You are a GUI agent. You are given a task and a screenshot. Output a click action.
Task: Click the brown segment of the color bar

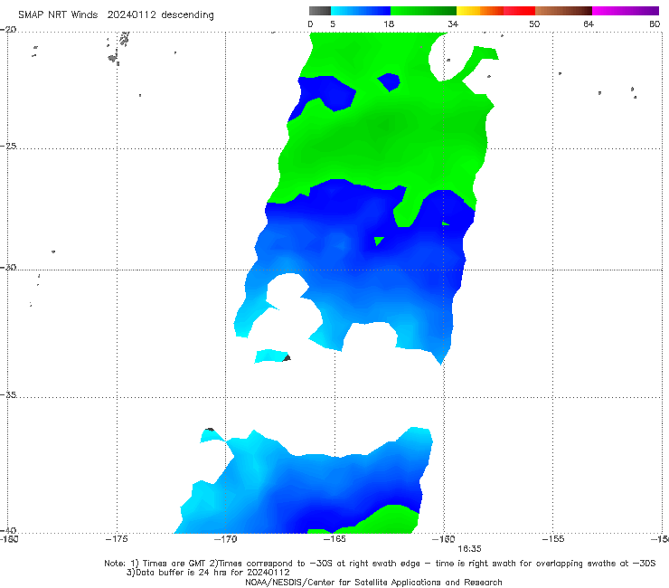pyautogui.click(x=563, y=11)
